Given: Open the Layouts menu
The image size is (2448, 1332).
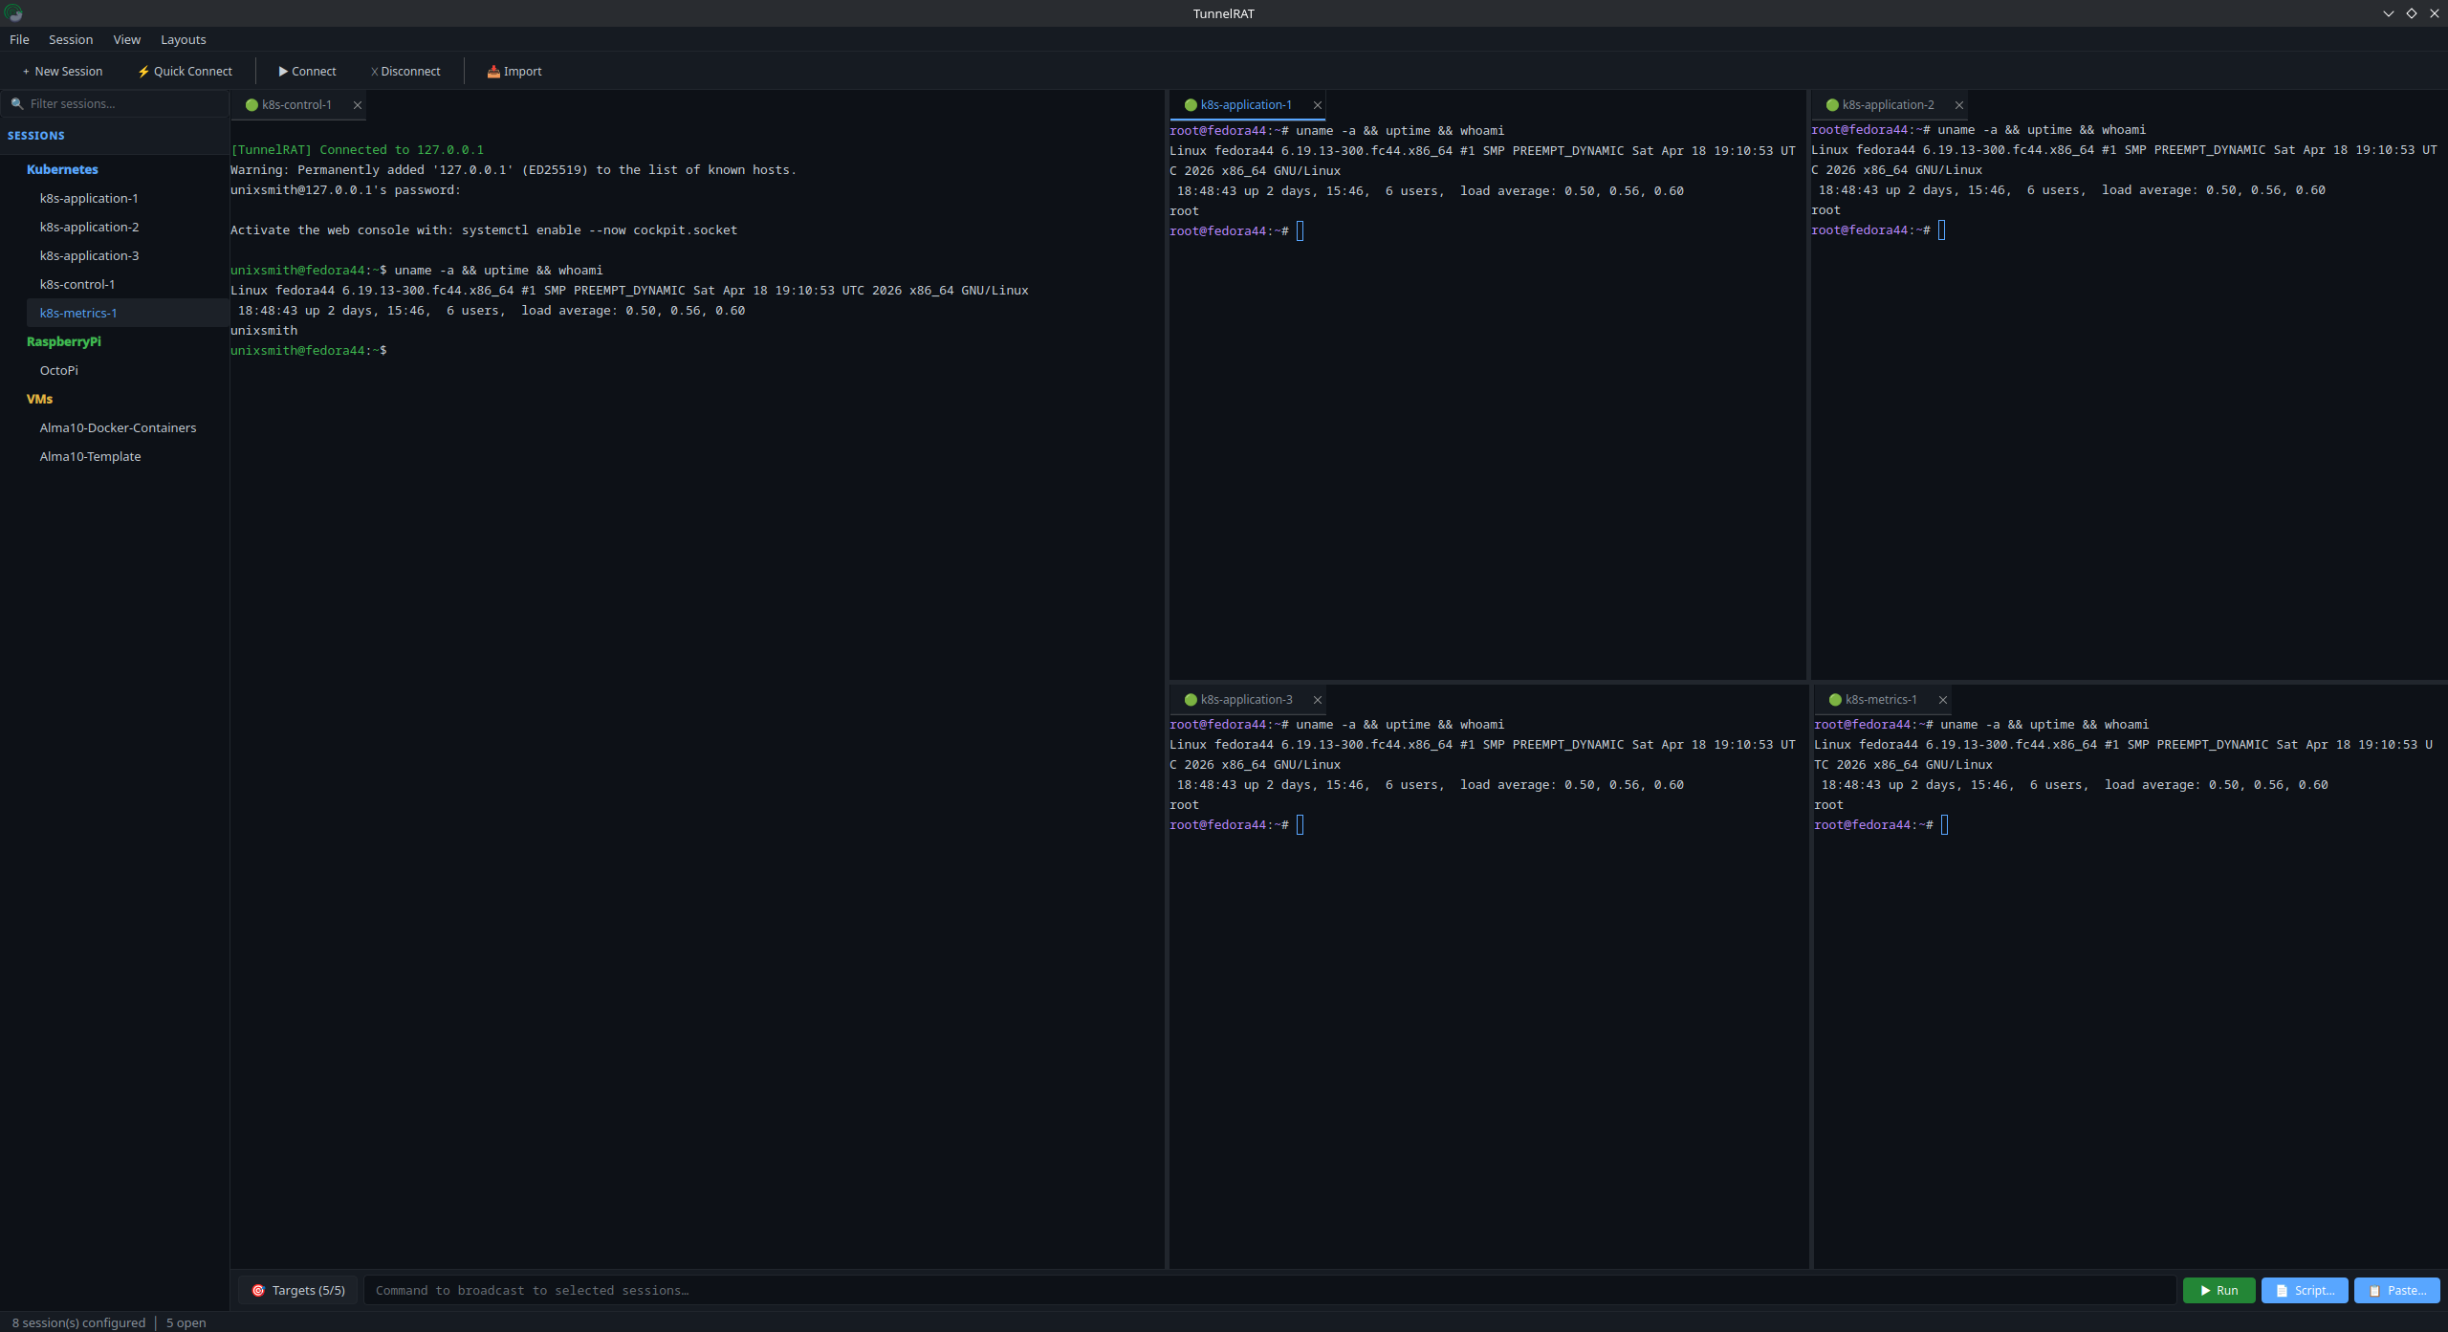Looking at the screenshot, I should 183,39.
